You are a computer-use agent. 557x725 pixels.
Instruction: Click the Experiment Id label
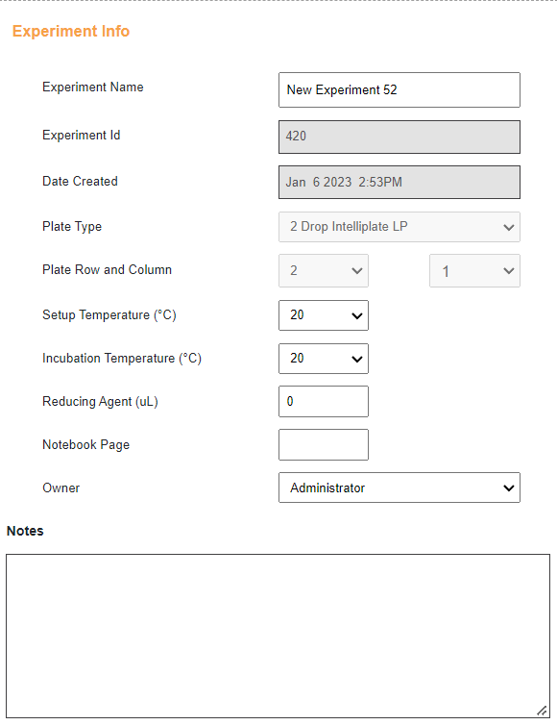(82, 135)
